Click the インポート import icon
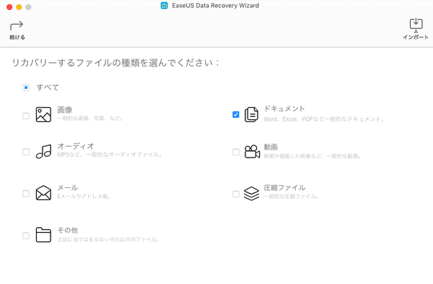Viewport: 433px width, 284px height. coord(416,25)
